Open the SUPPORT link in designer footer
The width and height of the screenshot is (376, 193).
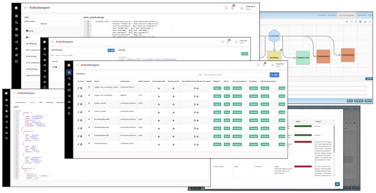click(x=359, y=101)
